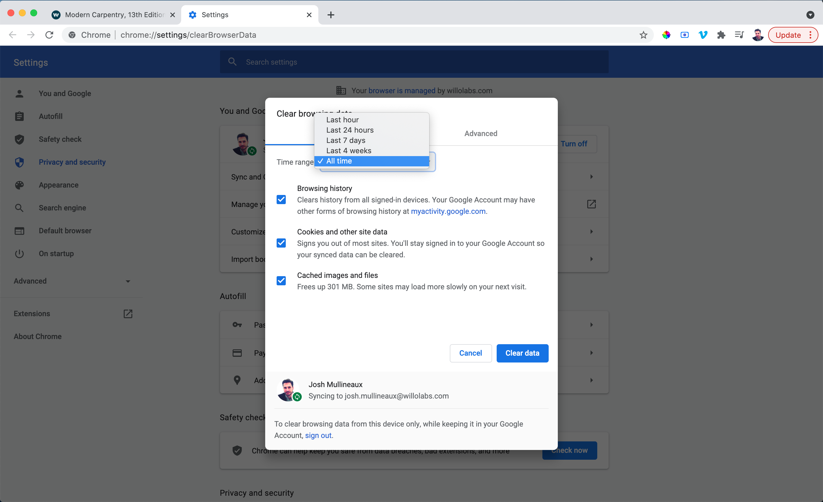
Task: Select Last 24 hours time range
Action: point(350,130)
